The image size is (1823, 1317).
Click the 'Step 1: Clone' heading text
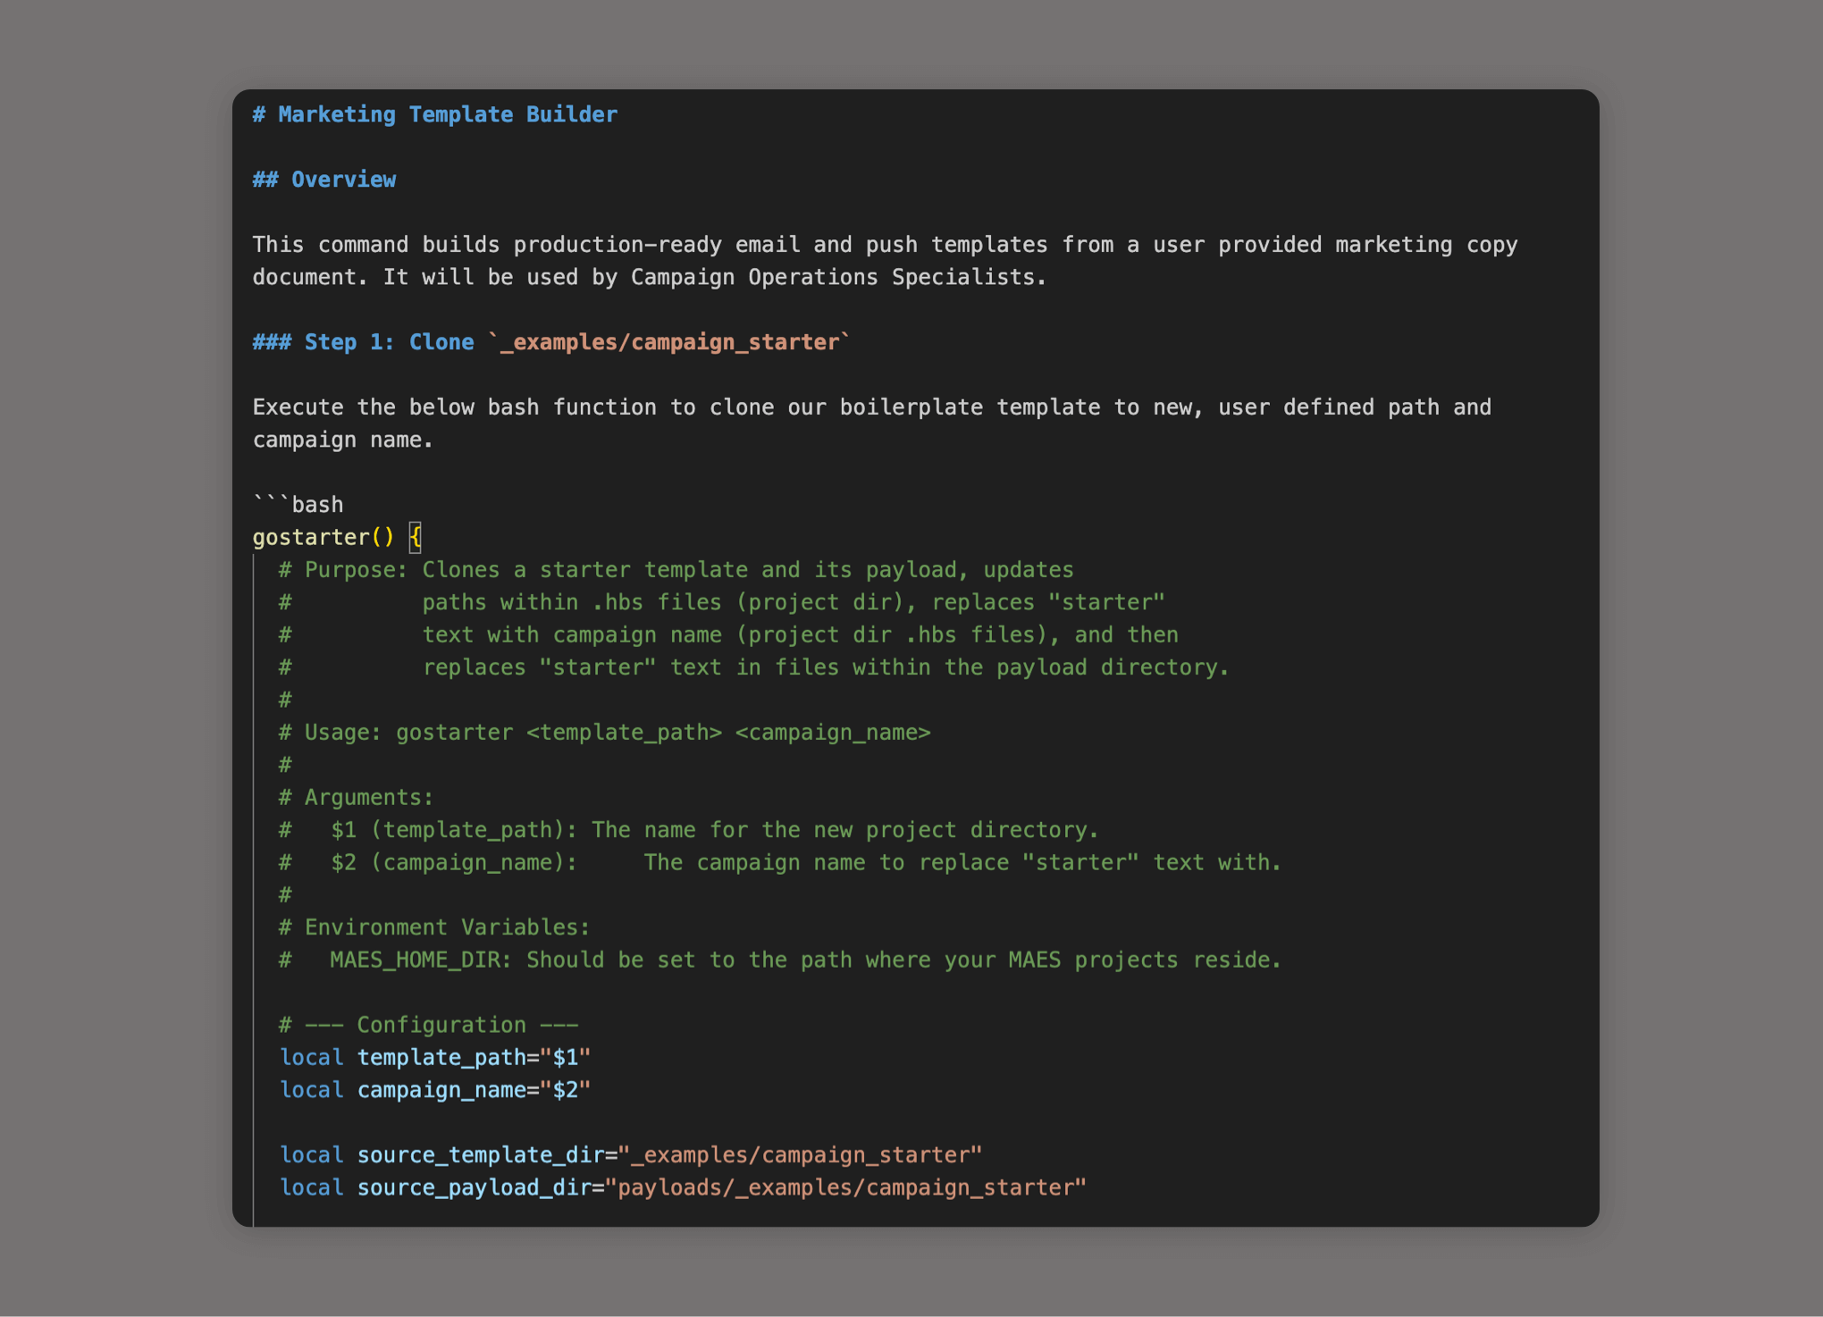388,342
